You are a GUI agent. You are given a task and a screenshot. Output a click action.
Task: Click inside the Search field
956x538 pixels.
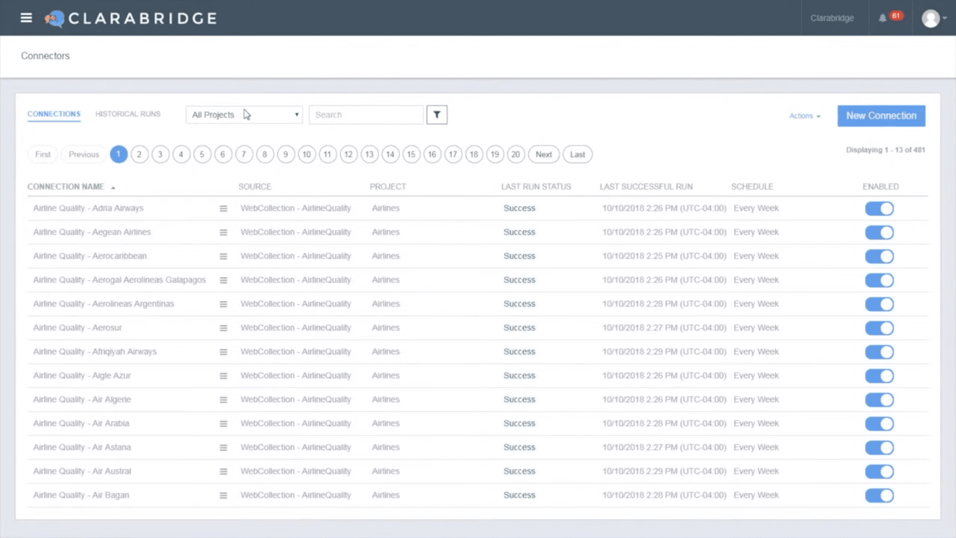(x=366, y=115)
